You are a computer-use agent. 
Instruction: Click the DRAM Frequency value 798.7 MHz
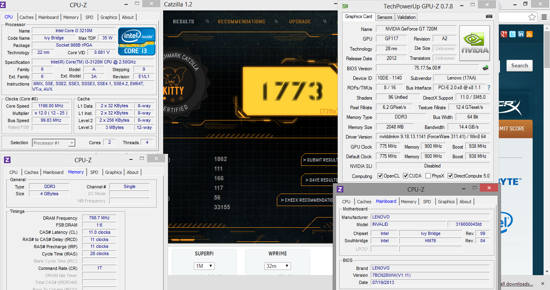99,218
